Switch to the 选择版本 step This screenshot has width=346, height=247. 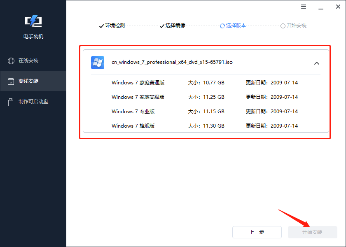click(x=236, y=26)
